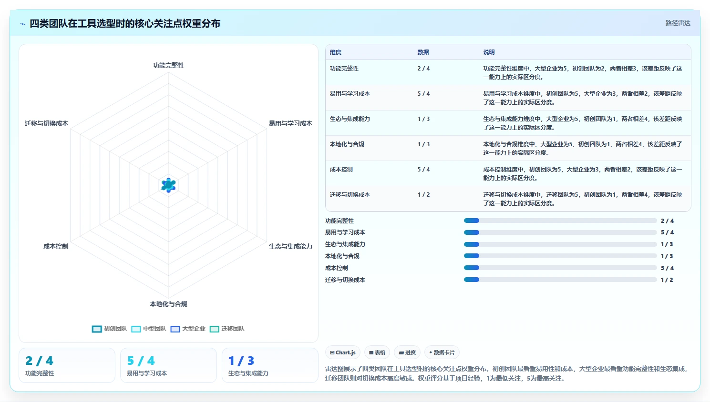Click the 迁移与切换成本 progress bar
The width and height of the screenshot is (710, 402).
(560, 280)
